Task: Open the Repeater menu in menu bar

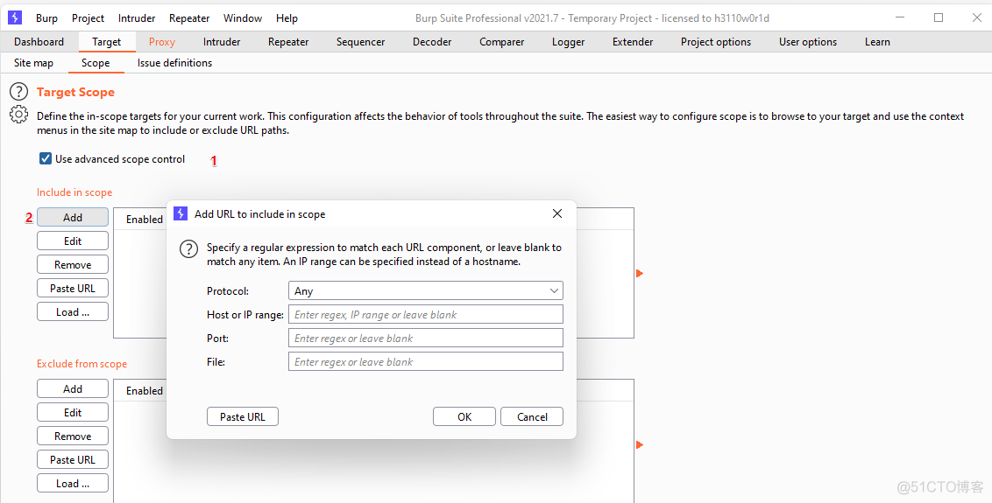Action: coord(189,18)
